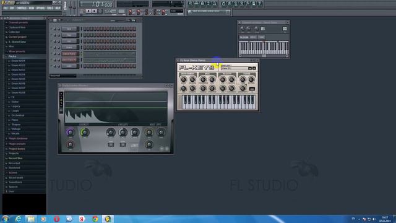
Task: Expand the Plugin presets folder
Action: tap(17, 144)
